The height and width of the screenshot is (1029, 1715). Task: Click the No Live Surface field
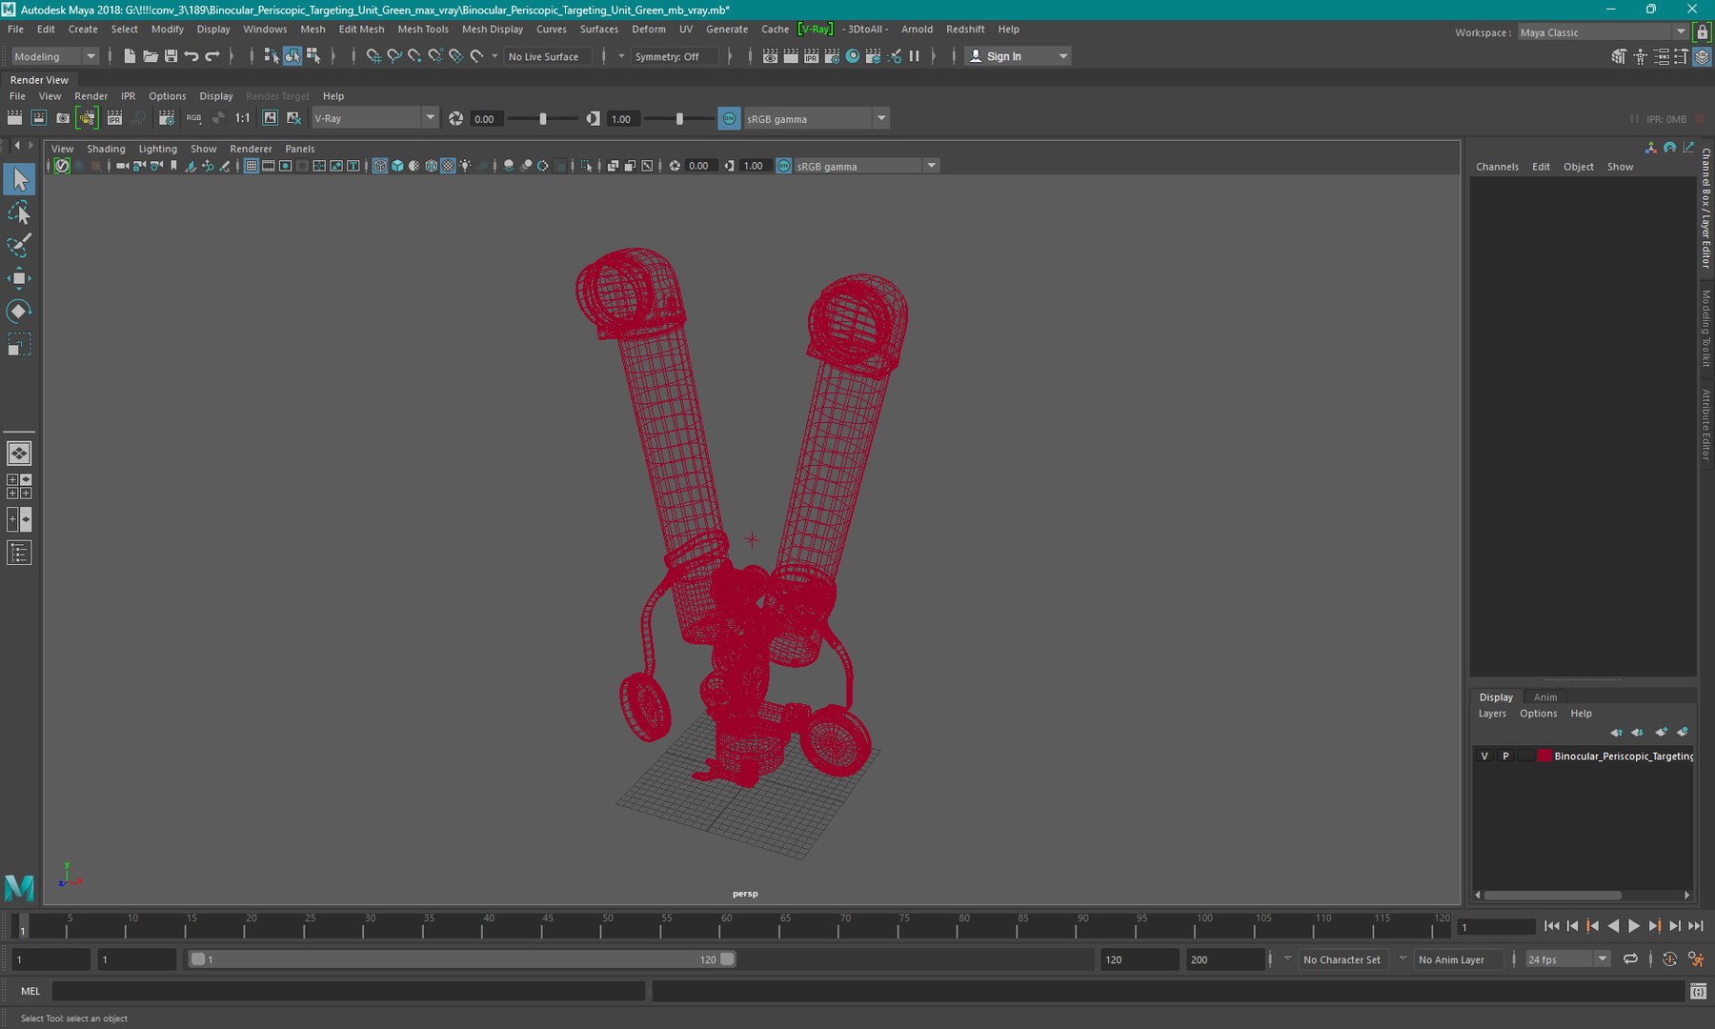(x=547, y=57)
